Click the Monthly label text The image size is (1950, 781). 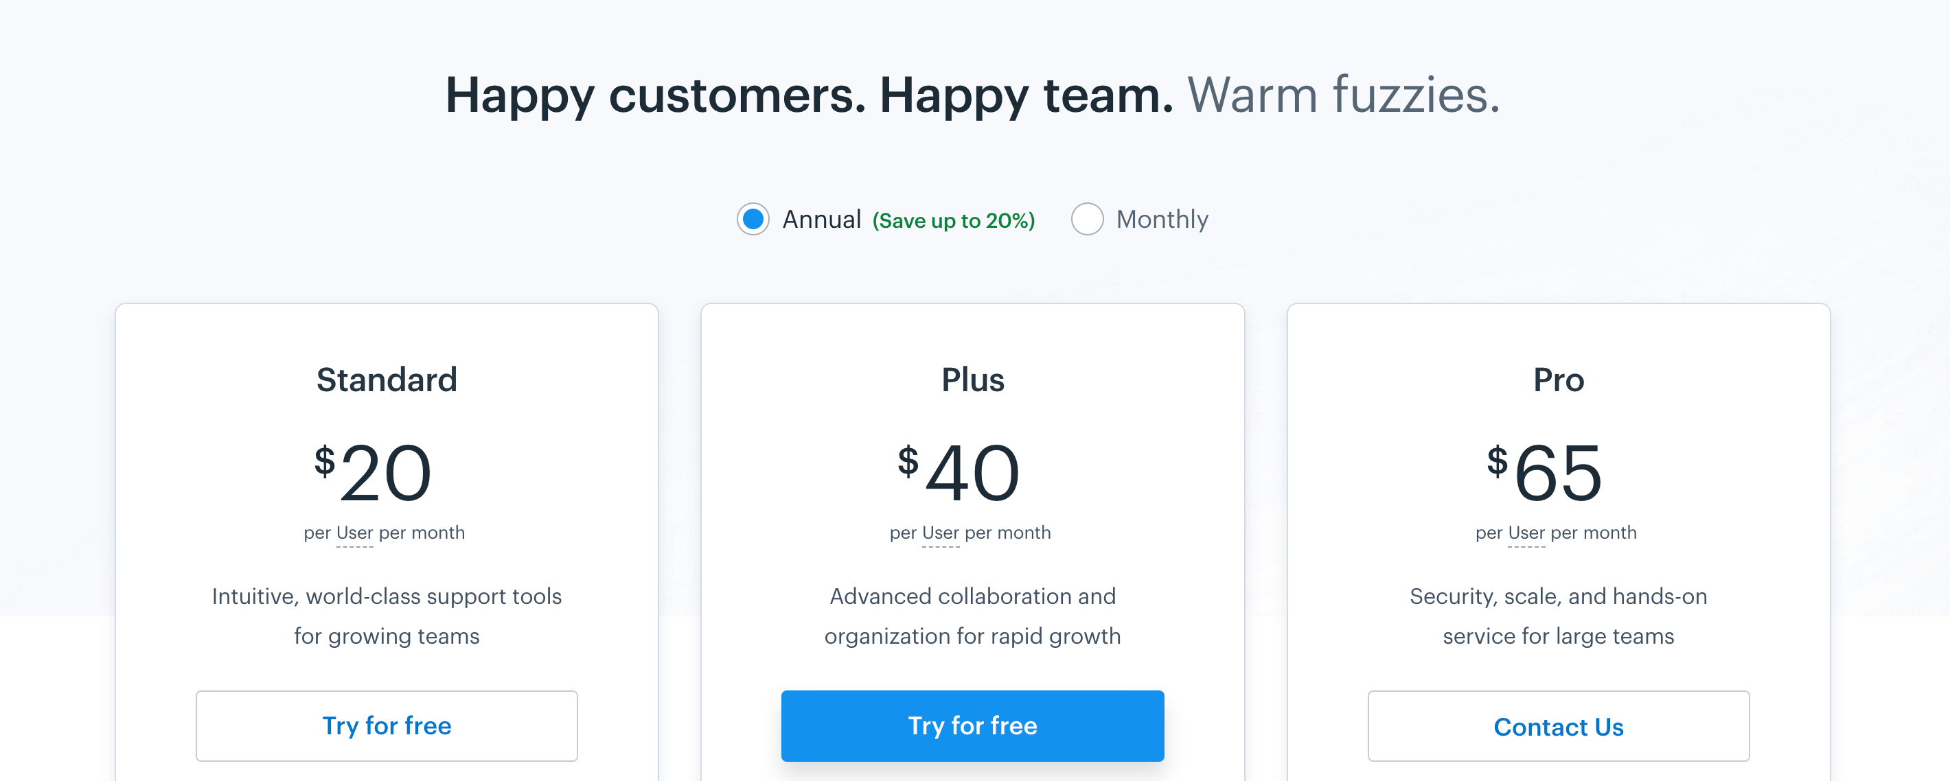1162,220
